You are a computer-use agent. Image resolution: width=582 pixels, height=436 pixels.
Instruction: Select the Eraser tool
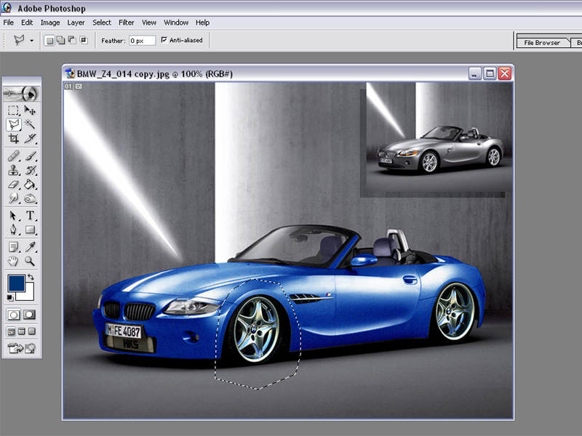coord(13,185)
